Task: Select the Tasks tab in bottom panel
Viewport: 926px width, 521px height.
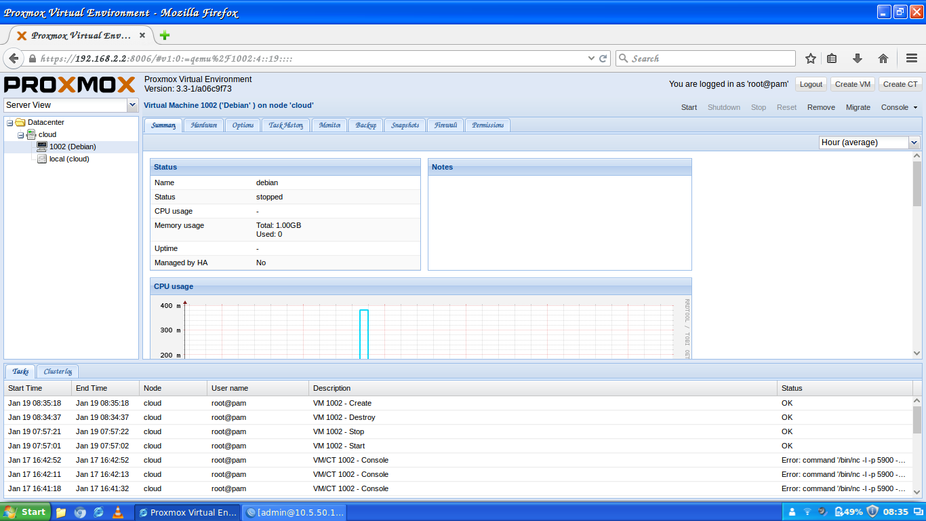Action: click(x=20, y=371)
